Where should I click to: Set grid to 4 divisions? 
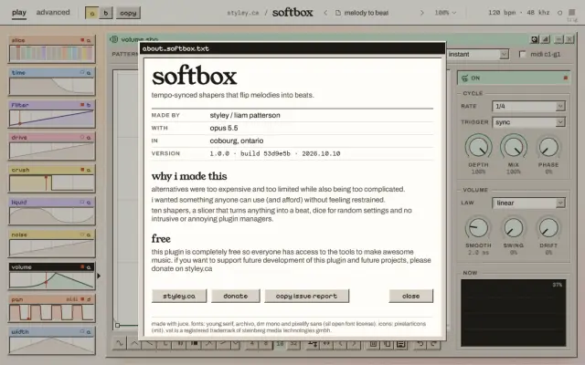pos(252,343)
